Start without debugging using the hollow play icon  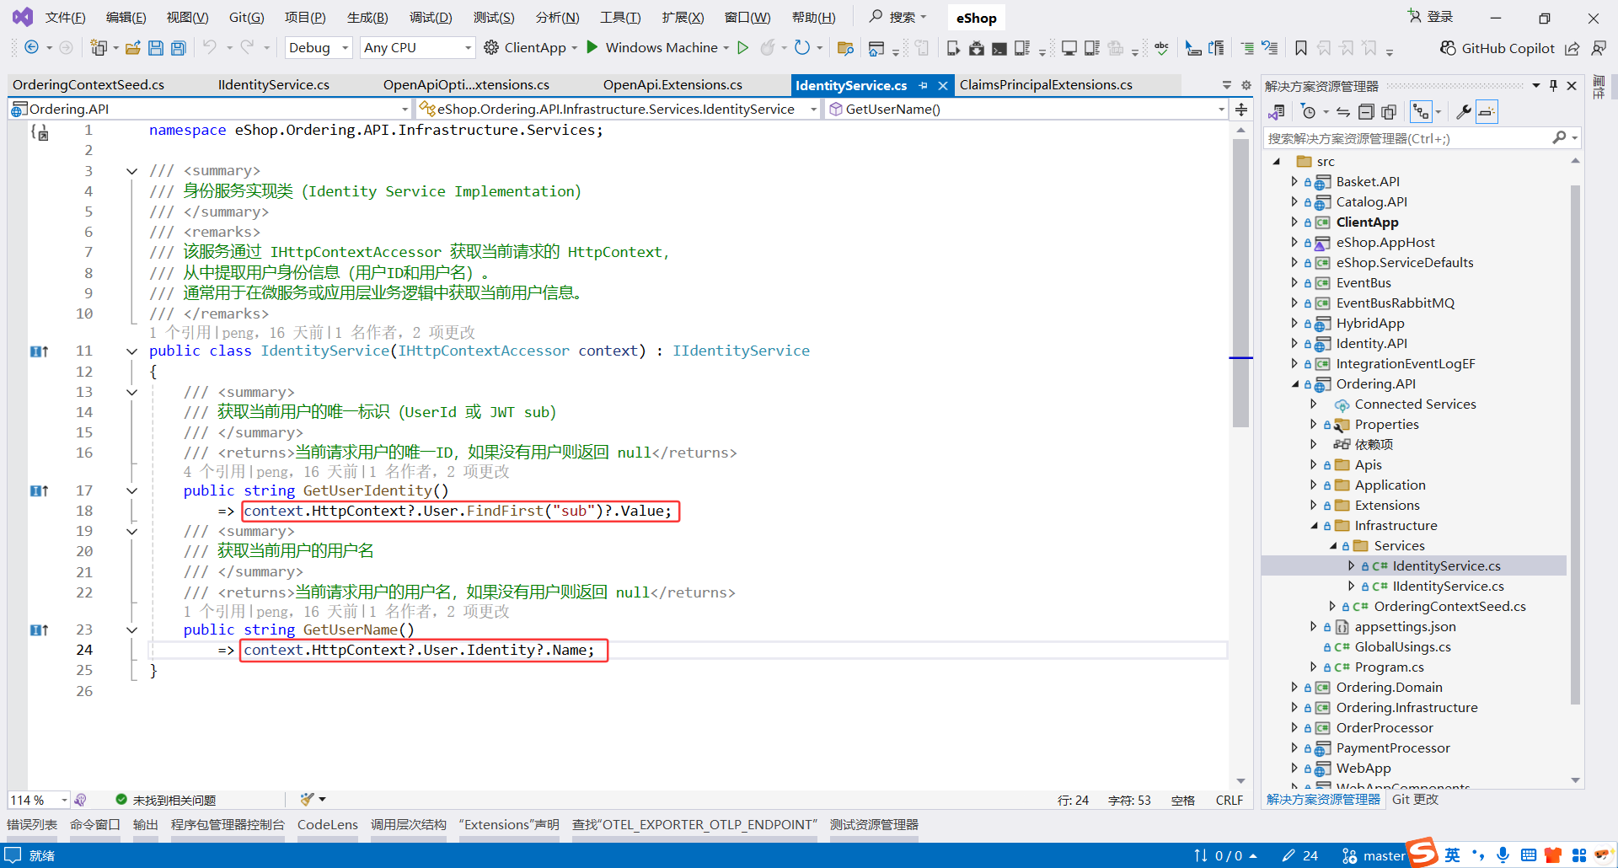[x=742, y=48]
